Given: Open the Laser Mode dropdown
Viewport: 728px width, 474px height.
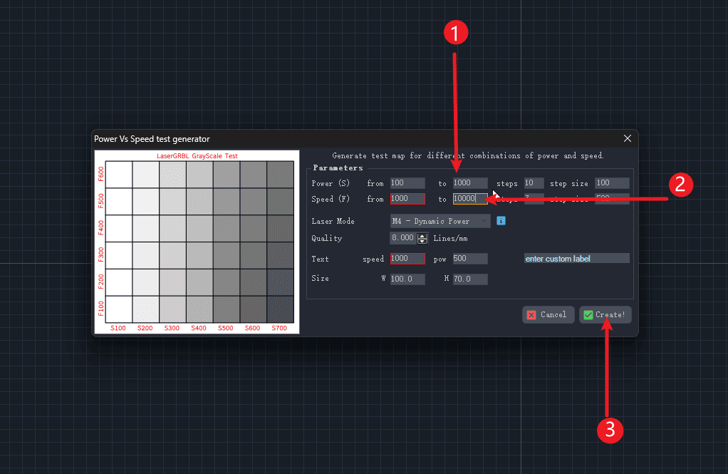Looking at the screenshot, I should tap(440, 221).
